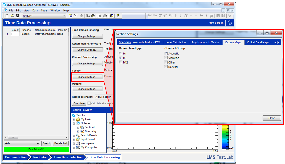Viewport: 285px width, 164px height.
Task: Copy using the toolbar copy icon
Action: pos(88,16)
